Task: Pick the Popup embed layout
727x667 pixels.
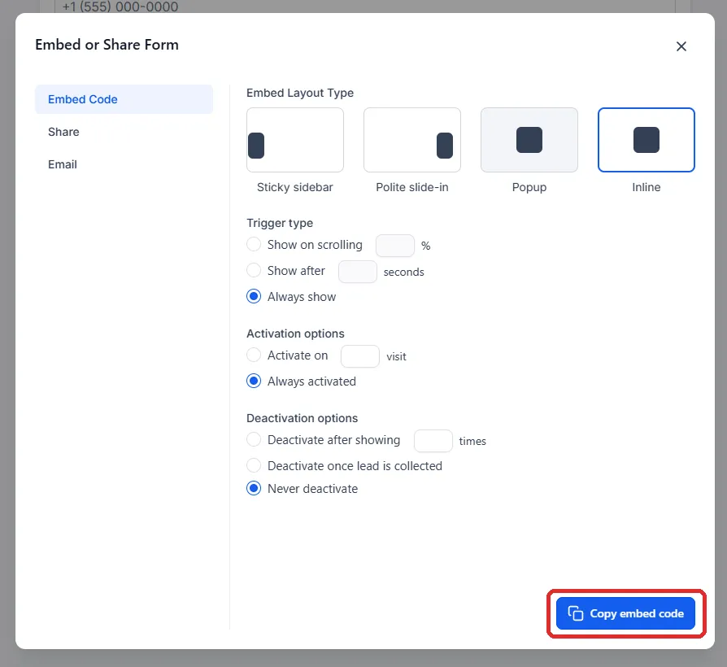Action: (x=529, y=140)
